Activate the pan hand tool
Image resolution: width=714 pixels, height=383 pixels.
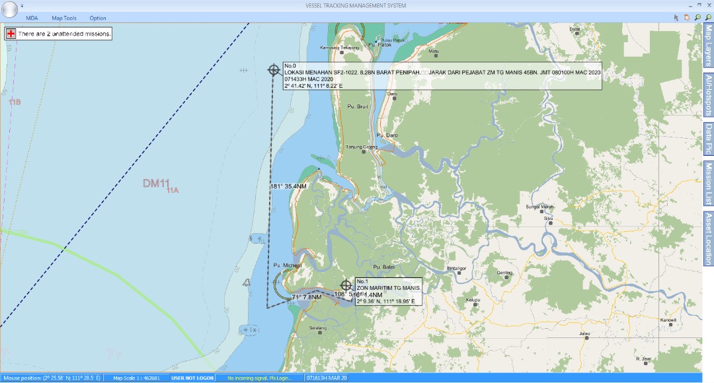point(687,18)
